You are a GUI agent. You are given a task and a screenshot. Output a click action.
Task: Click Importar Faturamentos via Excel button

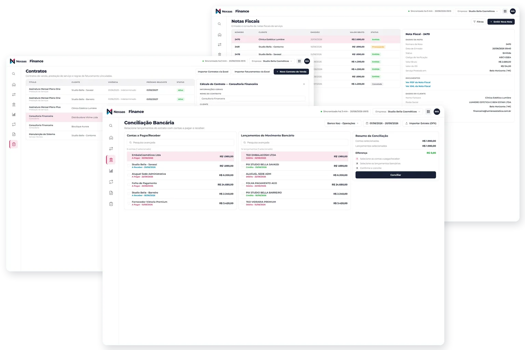pyautogui.click(x=252, y=72)
